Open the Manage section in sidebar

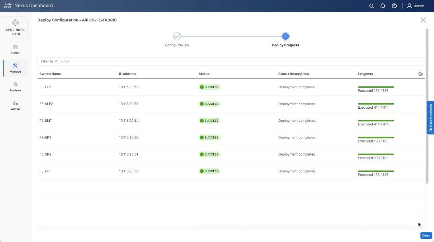[15, 68]
